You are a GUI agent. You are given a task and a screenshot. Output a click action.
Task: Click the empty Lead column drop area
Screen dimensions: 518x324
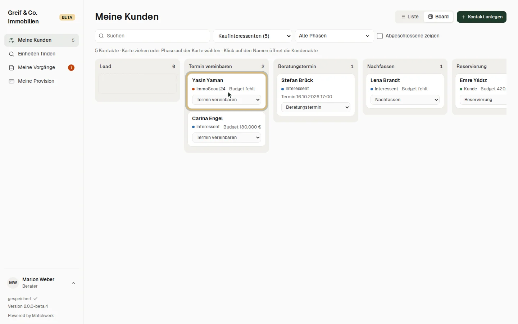tap(137, 84)
